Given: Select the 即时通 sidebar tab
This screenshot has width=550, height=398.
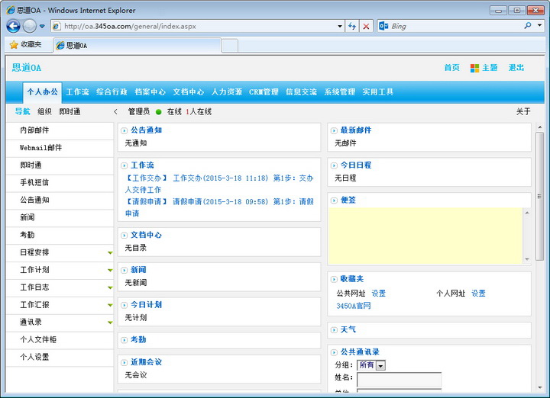Looking at the screenshot, I should [x=70, y=111].
